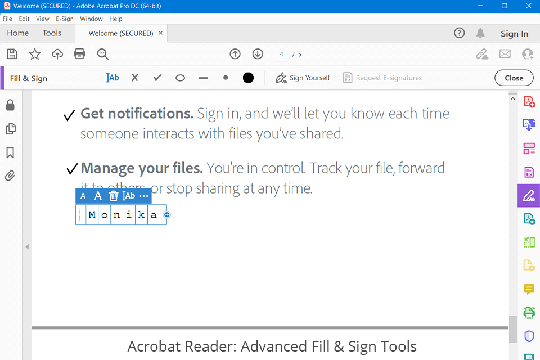Open the E-Sign menu

pyautogui.click(x=64, y=19)
